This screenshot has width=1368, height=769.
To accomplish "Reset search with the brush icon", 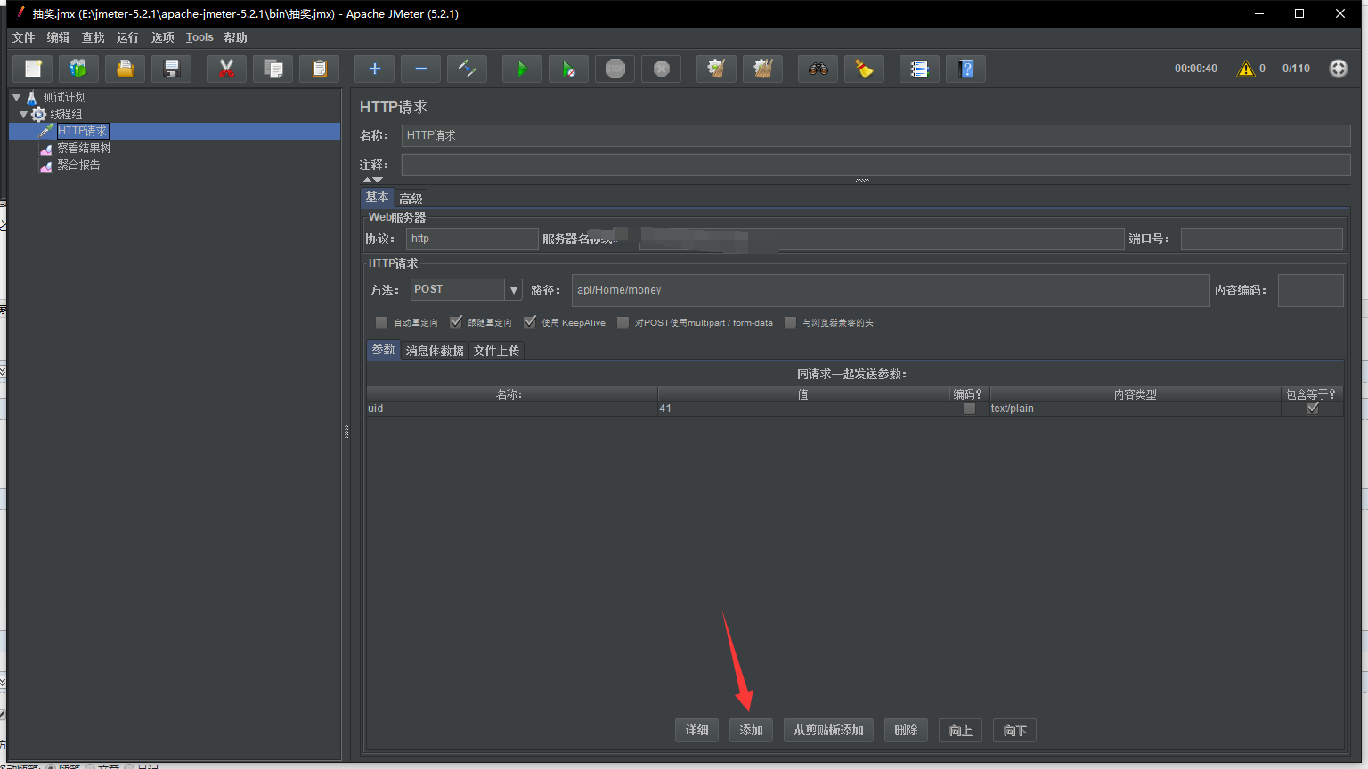I will tap(865, 69).
